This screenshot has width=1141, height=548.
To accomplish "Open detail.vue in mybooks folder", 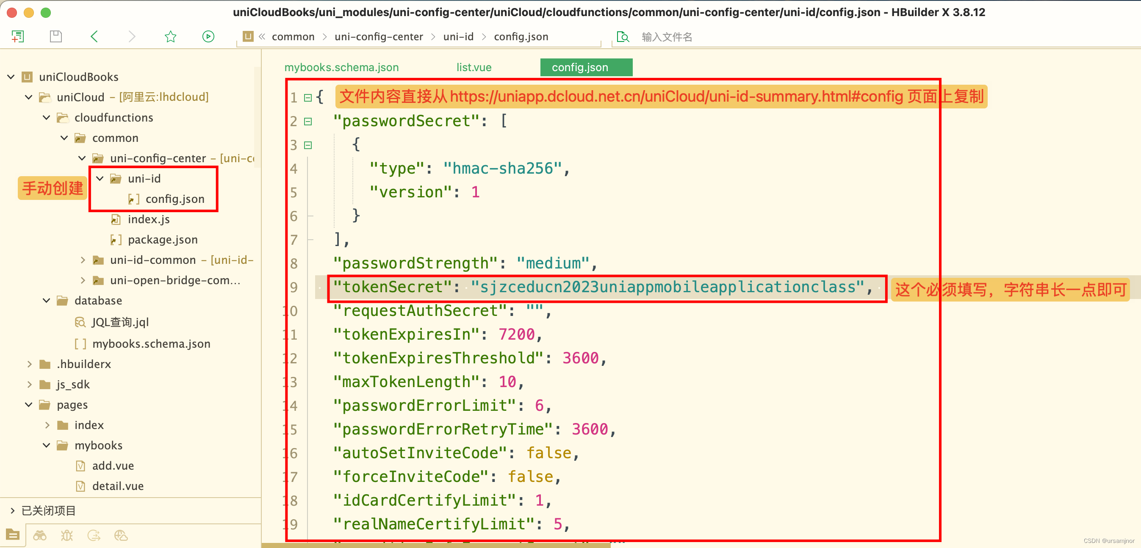I will (118, 486).
